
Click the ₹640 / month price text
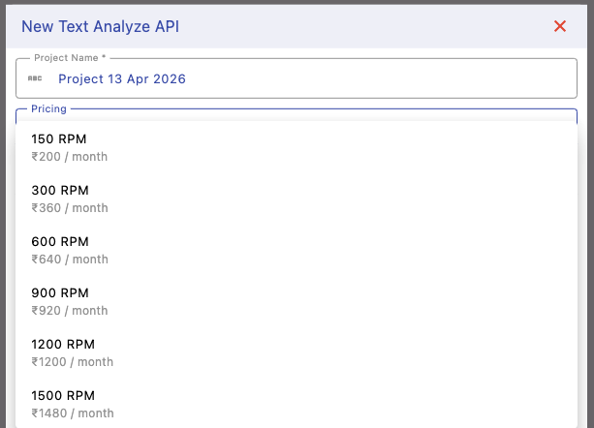[69, 260]
